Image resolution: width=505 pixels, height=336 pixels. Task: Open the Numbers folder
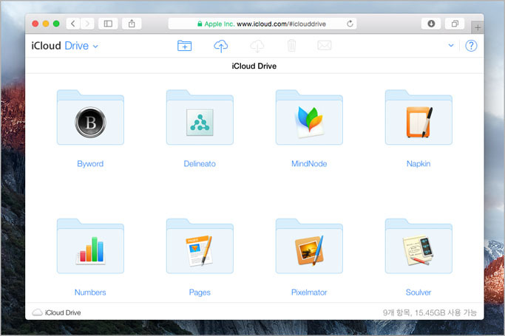coord(90,247)
